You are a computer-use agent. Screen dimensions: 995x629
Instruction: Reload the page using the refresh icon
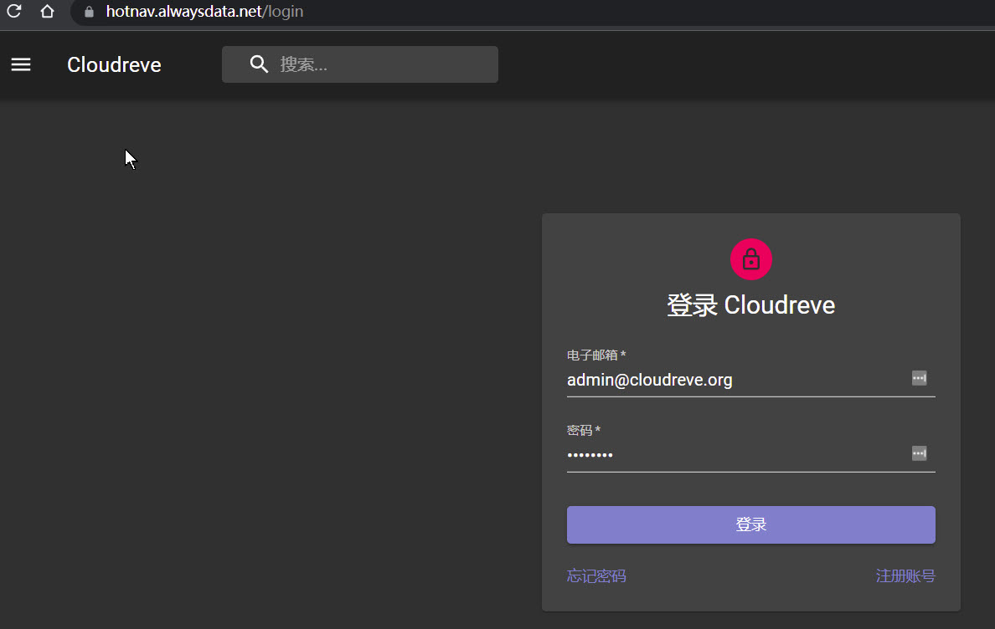[13, 12]
